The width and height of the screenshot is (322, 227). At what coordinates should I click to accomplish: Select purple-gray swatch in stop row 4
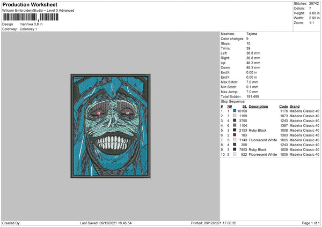[x=235, y=125]
